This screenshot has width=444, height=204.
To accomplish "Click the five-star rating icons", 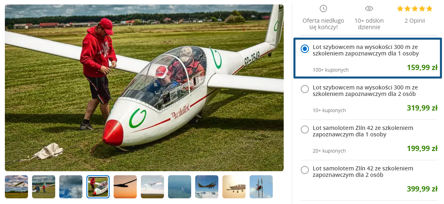I will (414, 8).
